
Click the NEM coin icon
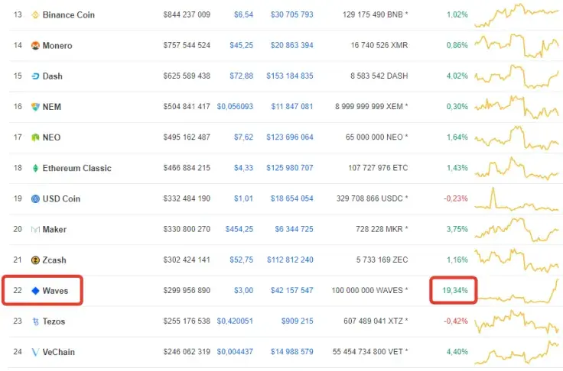pyautogui.click(x=35, y=107)
